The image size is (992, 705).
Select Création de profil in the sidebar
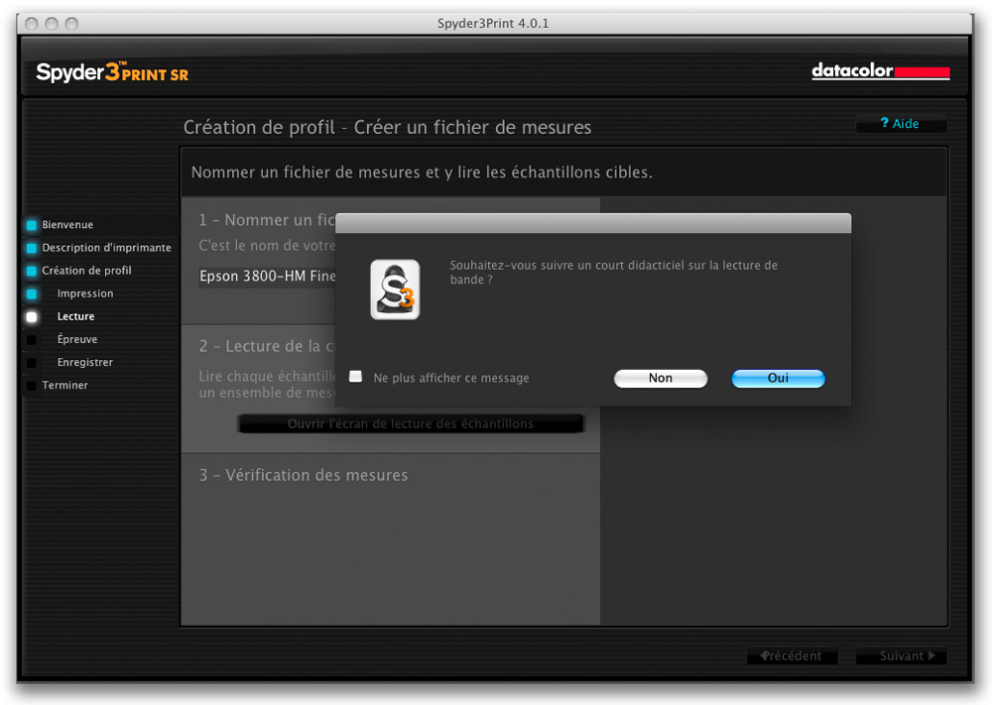pos(86,271)
